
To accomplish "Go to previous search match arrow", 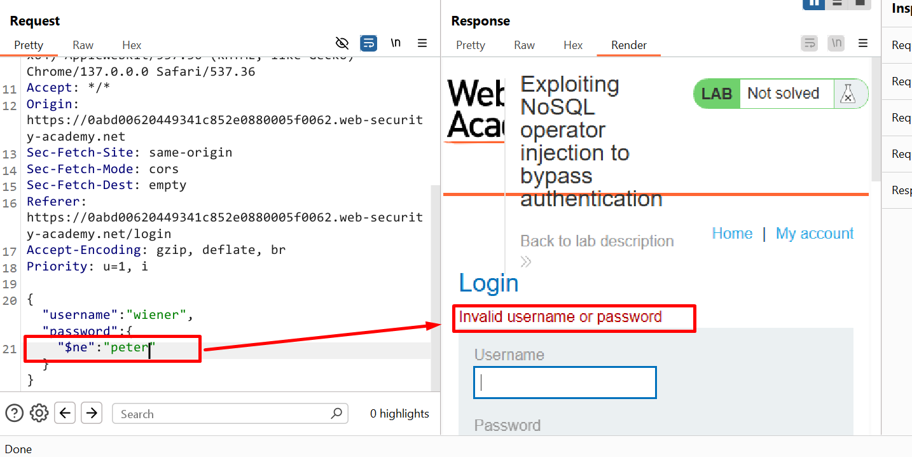I will click(x=65, y=413).
